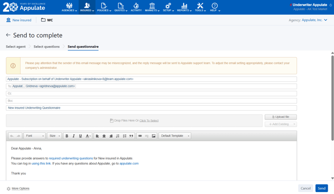
Task: Toggle italic formatting
Action: [x=74, y=136]
